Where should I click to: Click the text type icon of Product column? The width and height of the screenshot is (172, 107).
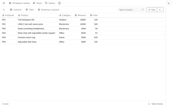[x=19, y=15]
